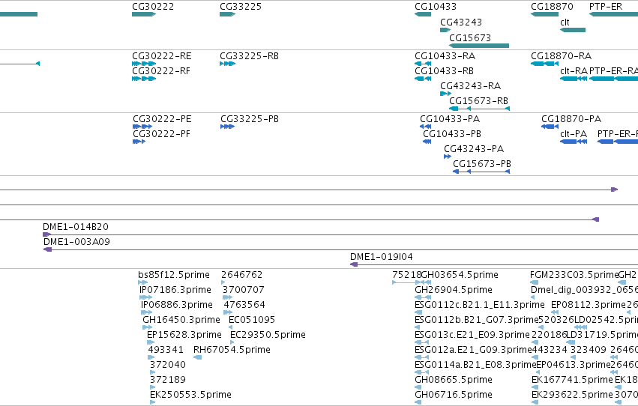The height and width of the screenshot is (406, 638).
Task: Select the PTP-ER gene bar
Action: tap(613, 14)
